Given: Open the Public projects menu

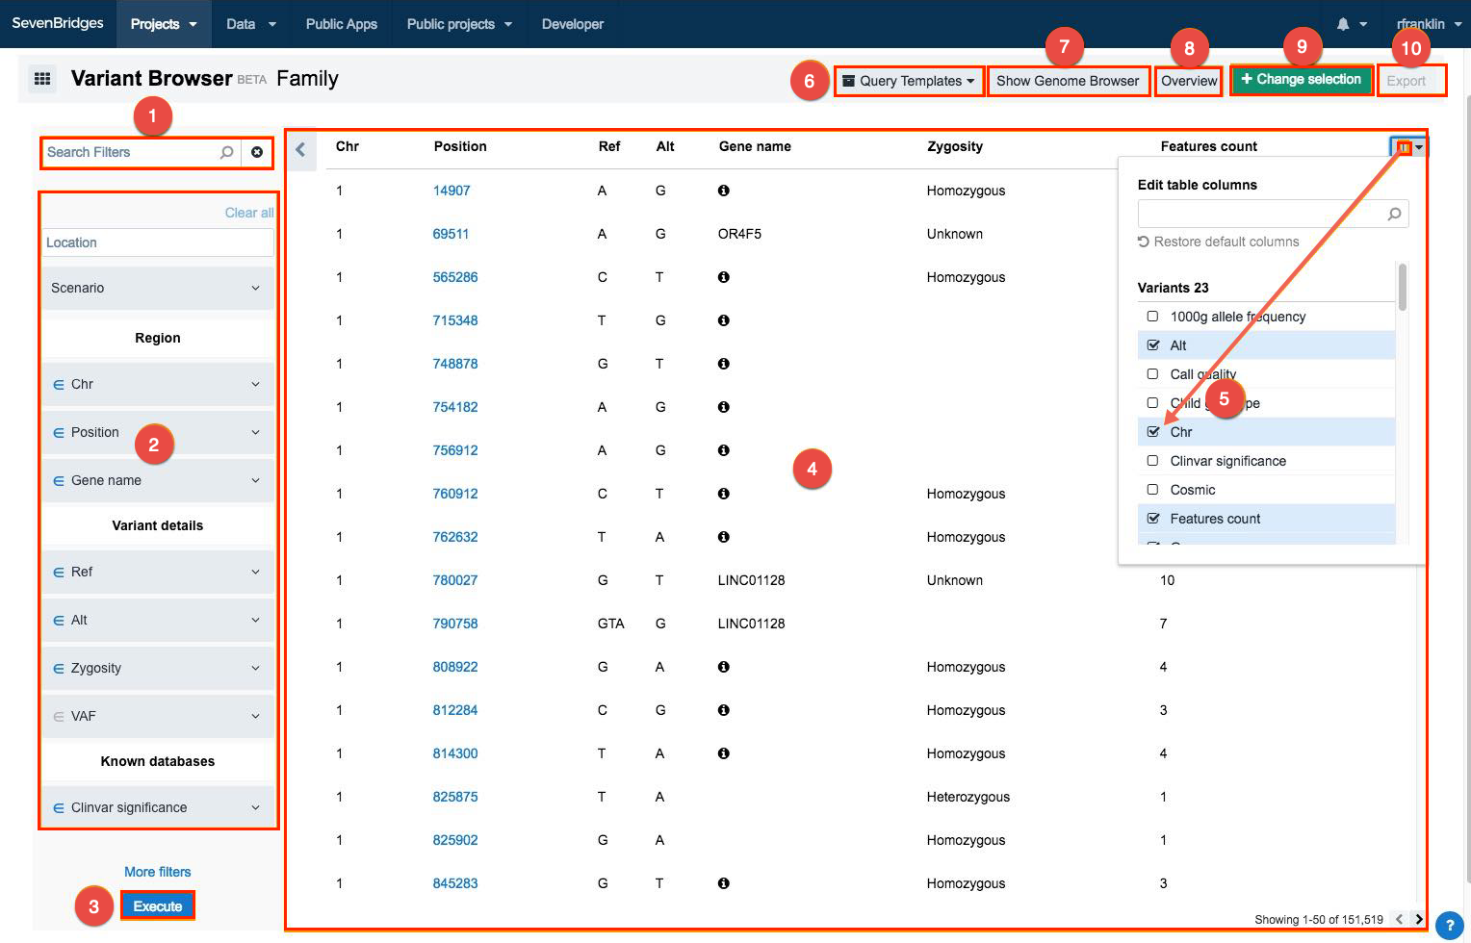Looking at the screenshot, I should pyautogui.click(x=459, y=24).
